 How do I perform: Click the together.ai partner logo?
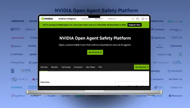(x=18, y=96)
